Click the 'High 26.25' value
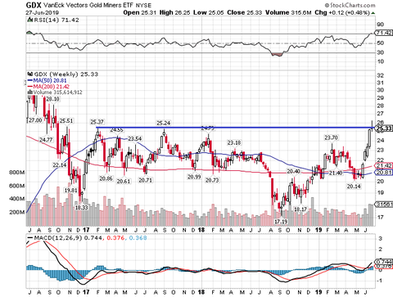The image size is (393, 297). click(174, 12)
